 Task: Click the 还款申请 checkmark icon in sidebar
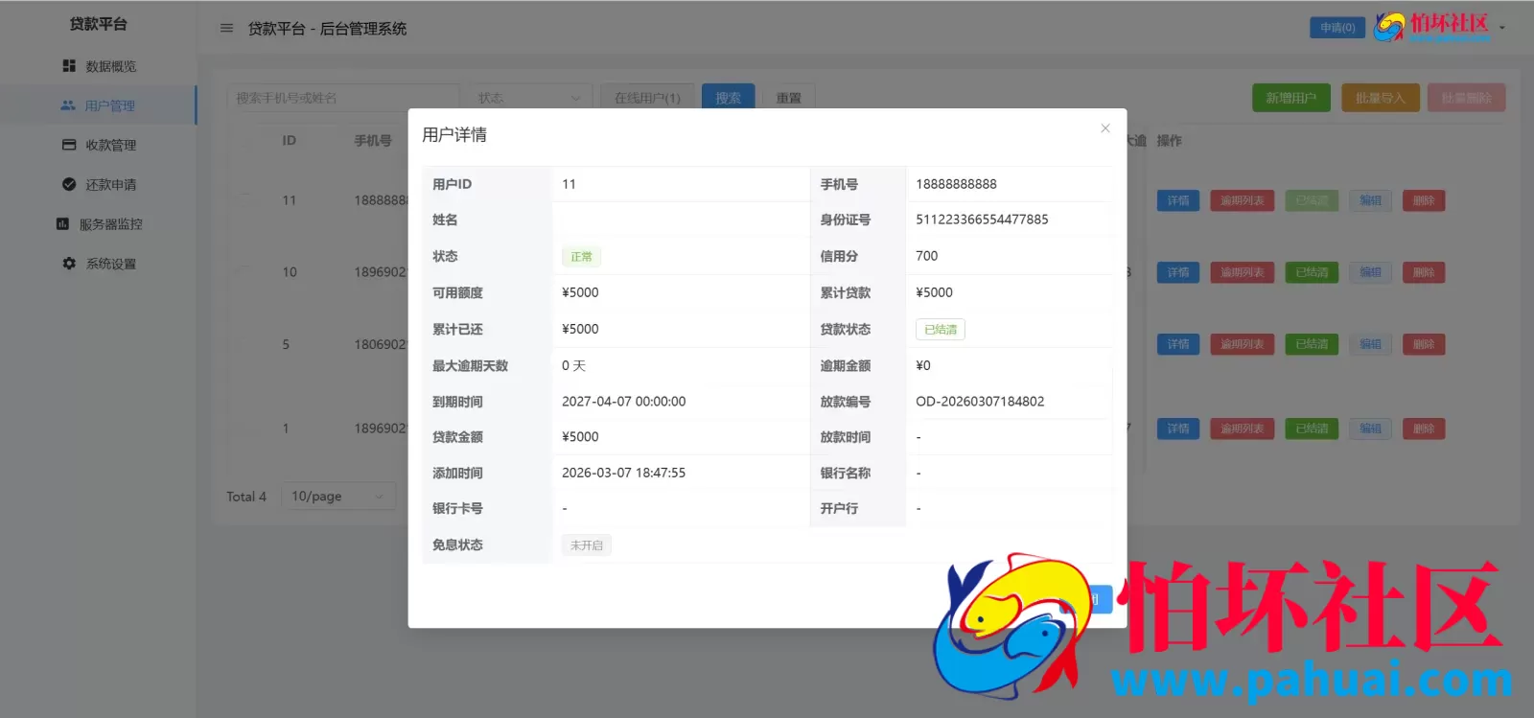coord(69,184)
